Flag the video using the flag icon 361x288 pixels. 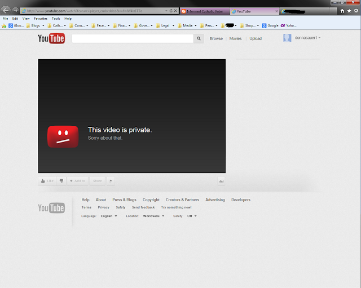[111, 181]
